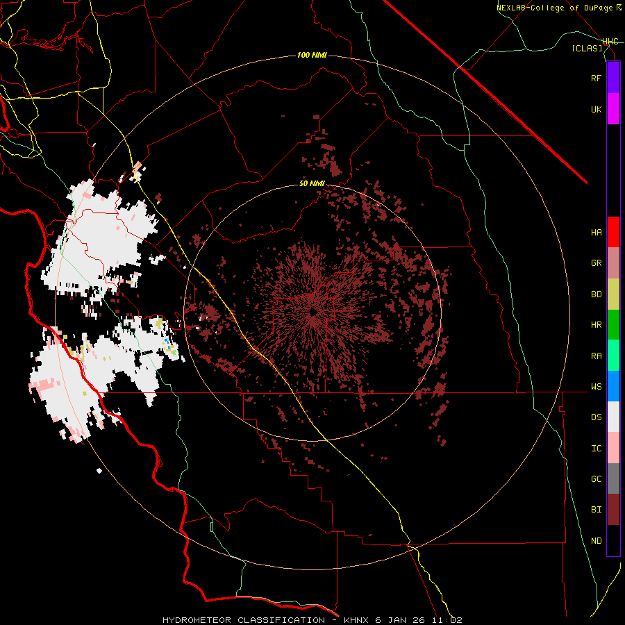Click the UK magenta legend swatch
Viewport: 625px width, 625px height.
(x=613, y=109)
